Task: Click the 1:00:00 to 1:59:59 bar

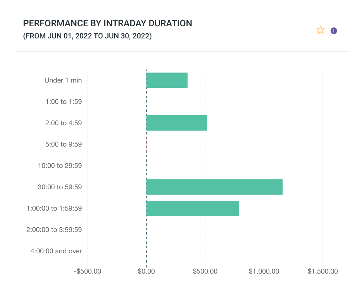Action: (193, 208)
